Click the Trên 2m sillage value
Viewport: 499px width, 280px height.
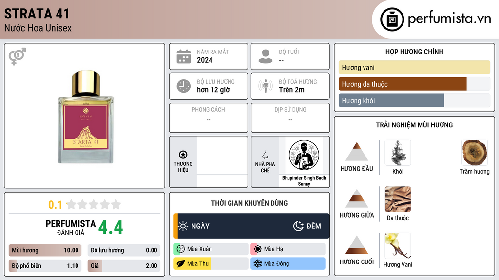291,90
